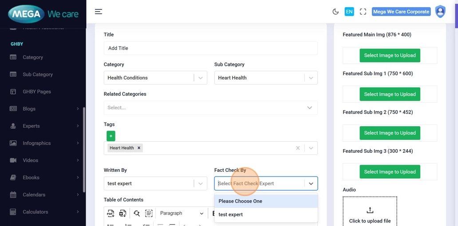Select the Please Choose One option

coord(240,201)
